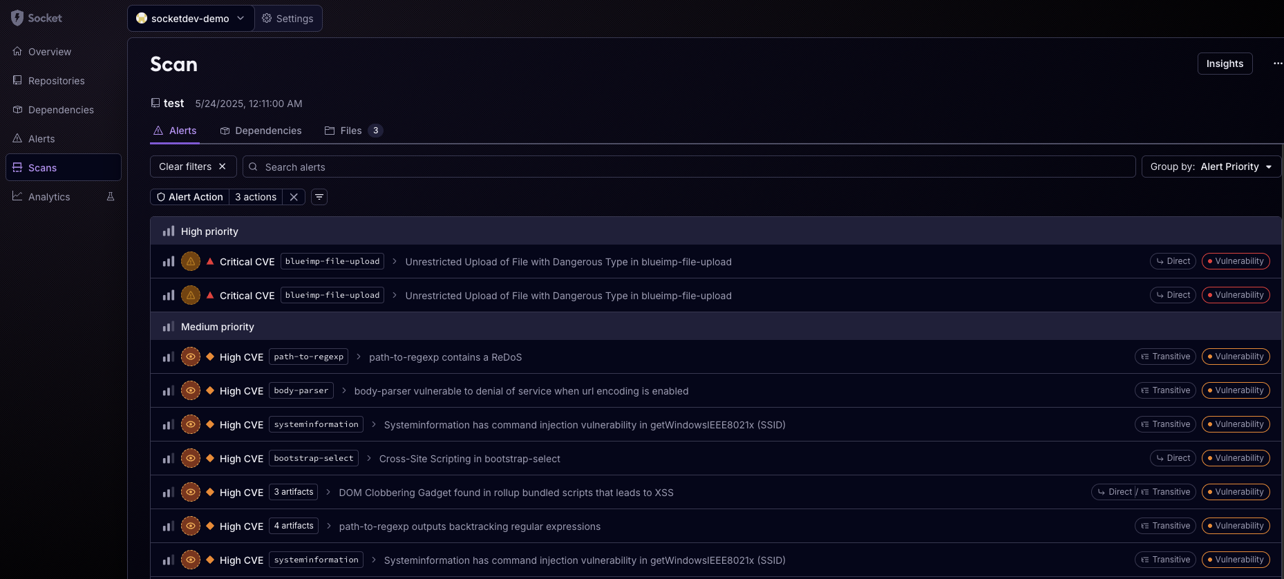The height and width of the screenshot is (579, 1284).
Task: Click the Analytics beta flask icon
Action: (111, 197)
